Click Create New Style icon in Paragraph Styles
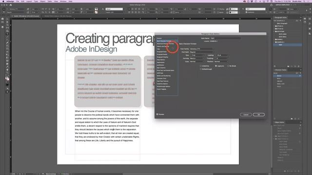Viewport: 312px width, 175px height. click(x=295, y=66)
